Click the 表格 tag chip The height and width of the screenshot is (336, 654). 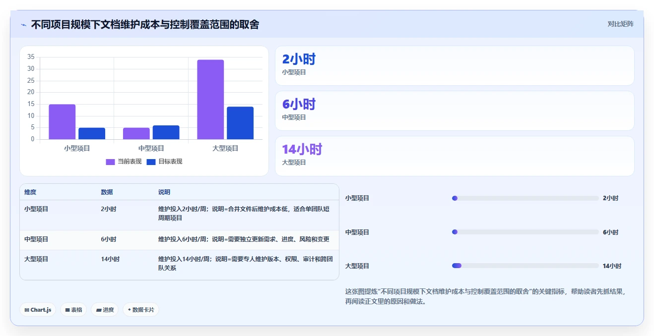coord(73,310)
